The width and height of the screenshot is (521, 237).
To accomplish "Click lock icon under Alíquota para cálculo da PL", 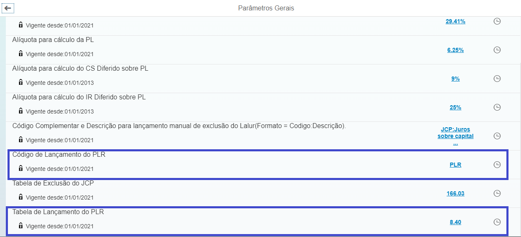I will (x=20, y=54).
